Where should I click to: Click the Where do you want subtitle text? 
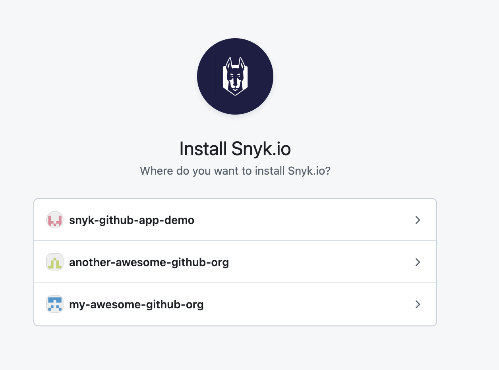[235, 171]
